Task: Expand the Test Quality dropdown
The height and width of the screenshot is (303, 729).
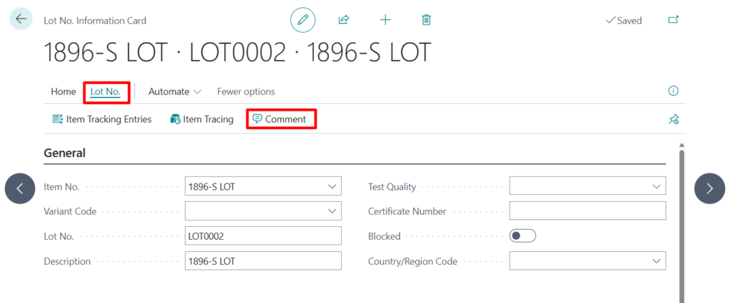Action: 656,186
